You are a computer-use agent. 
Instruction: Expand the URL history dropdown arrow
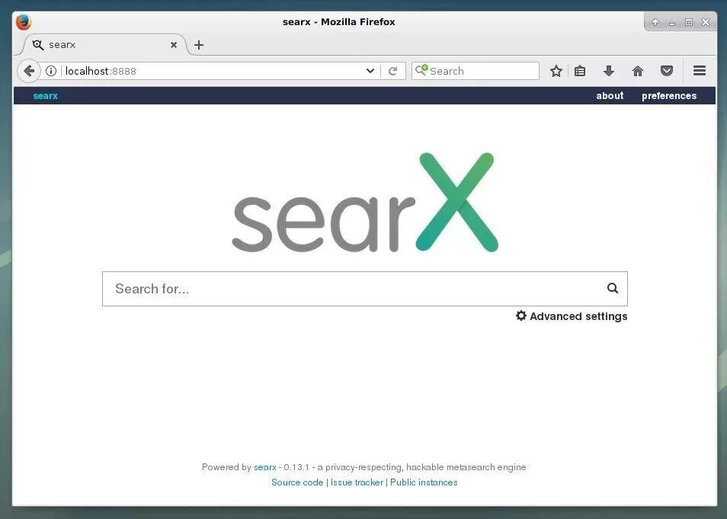click(370, 71)
